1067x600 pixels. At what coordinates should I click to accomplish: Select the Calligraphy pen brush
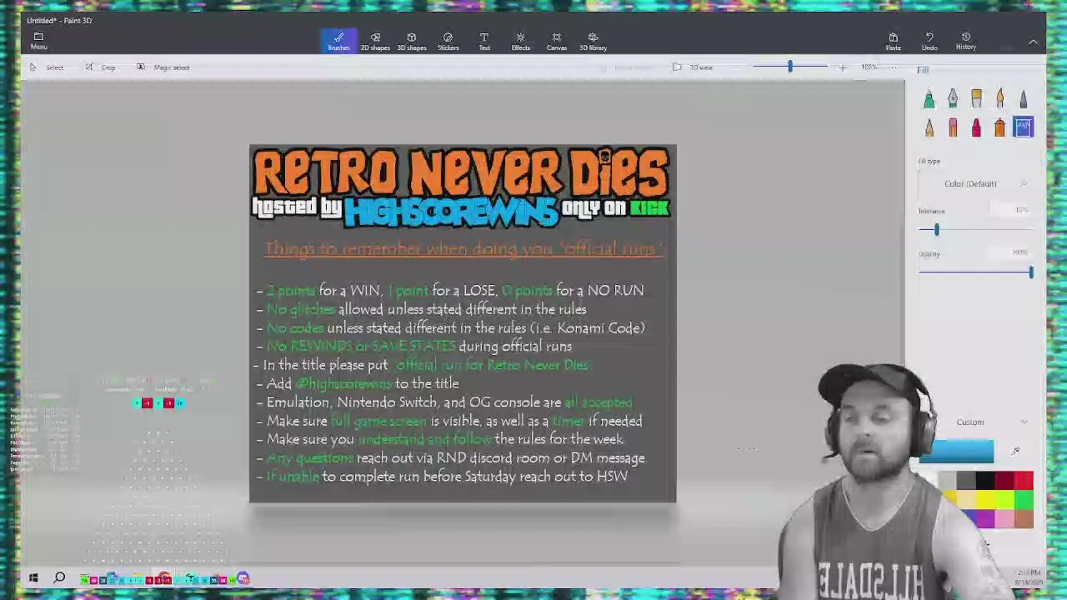pos(953,99)
